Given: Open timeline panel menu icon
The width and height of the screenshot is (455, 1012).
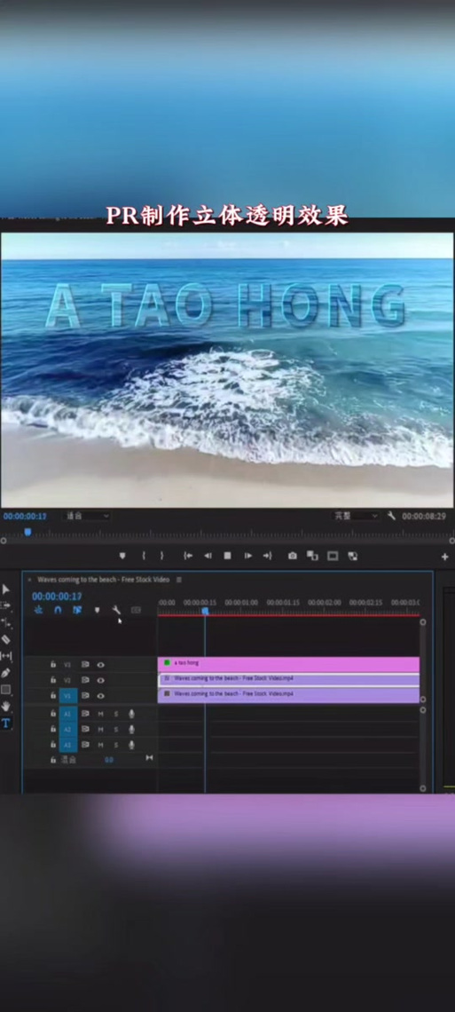Looking at the screenshot, I should coord(178,580).
